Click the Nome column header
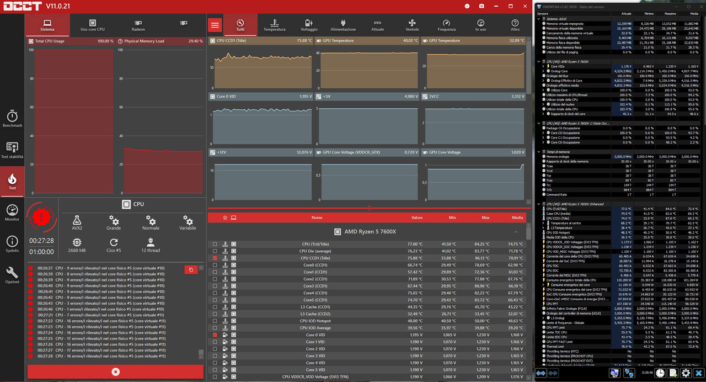The width and height of the screenshot is (706, 382). (317, 217)
